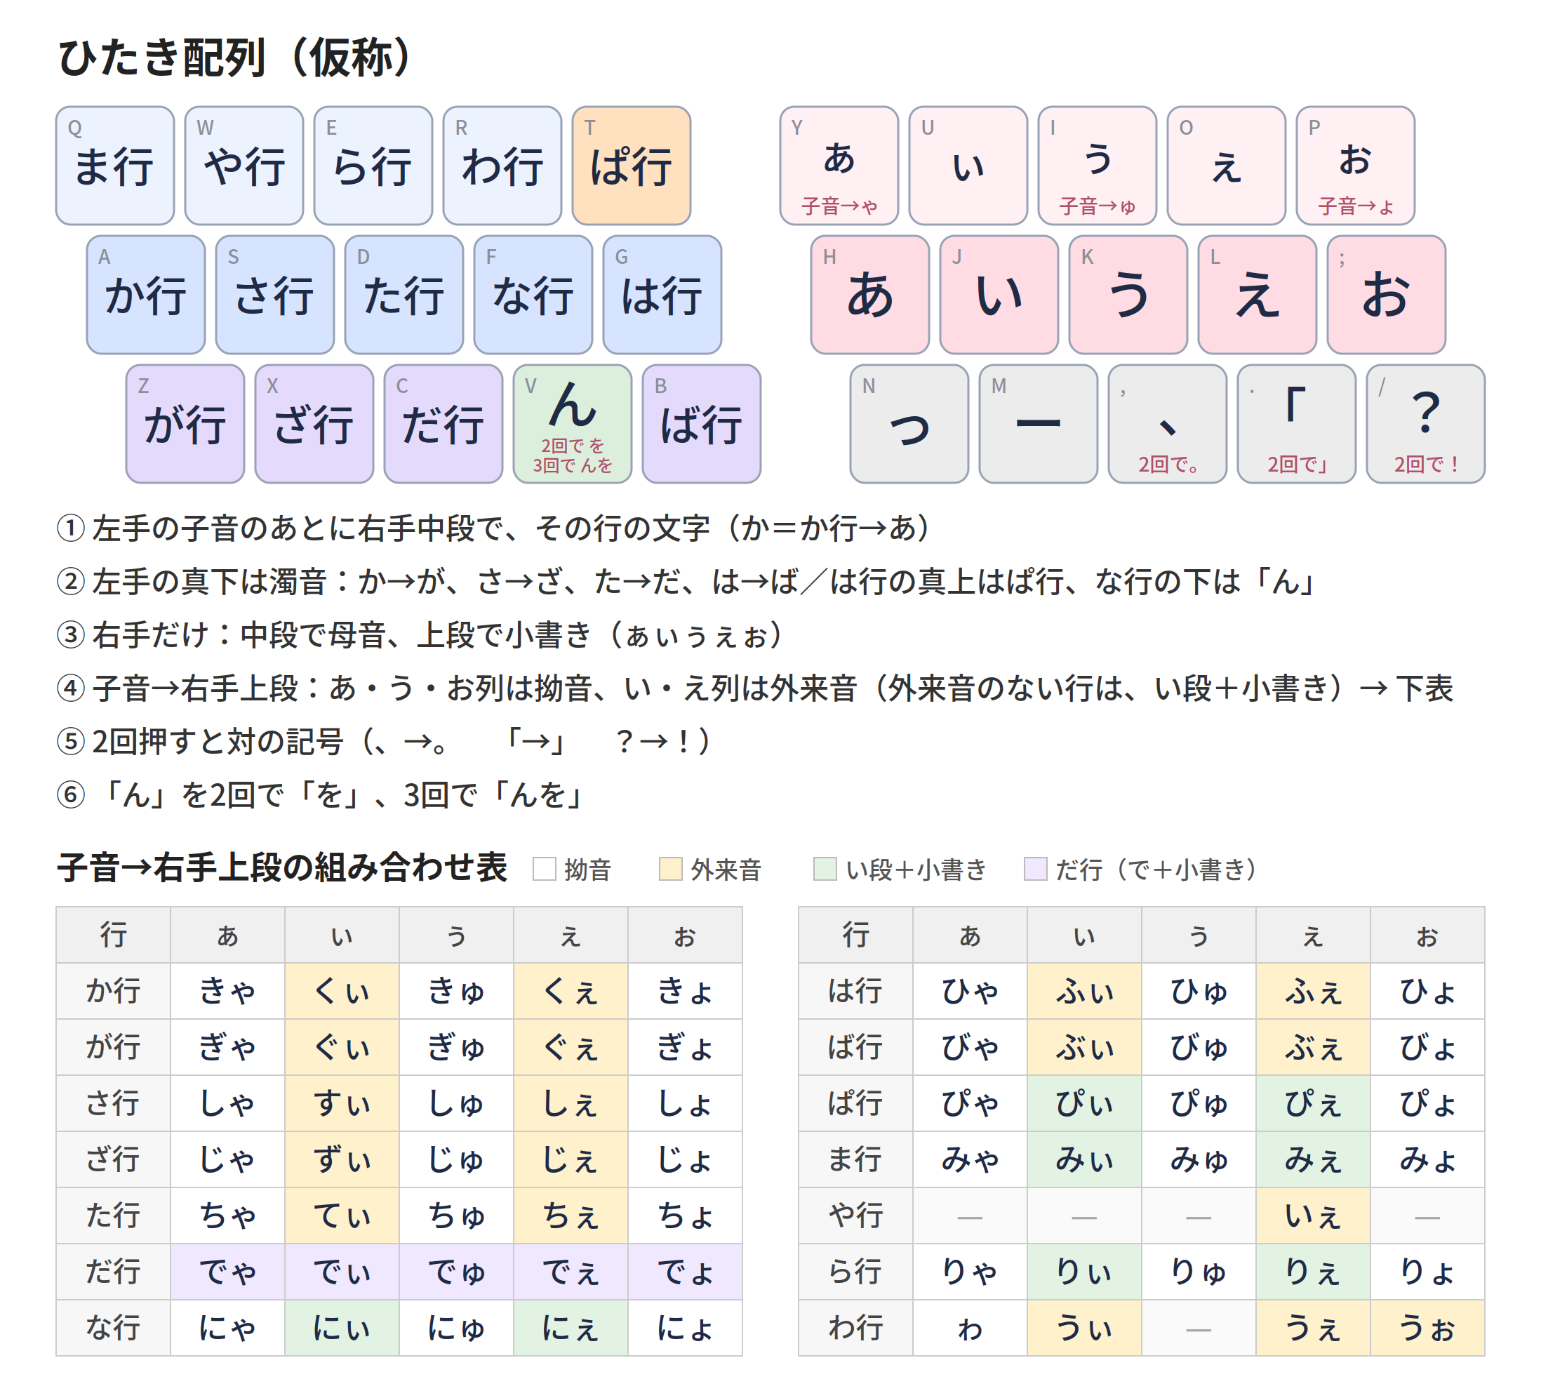This screenshot has height=1398, width=1541.
Task: Click the A key labeled か行
Action: pyautogui.click(x=146, y=295)
